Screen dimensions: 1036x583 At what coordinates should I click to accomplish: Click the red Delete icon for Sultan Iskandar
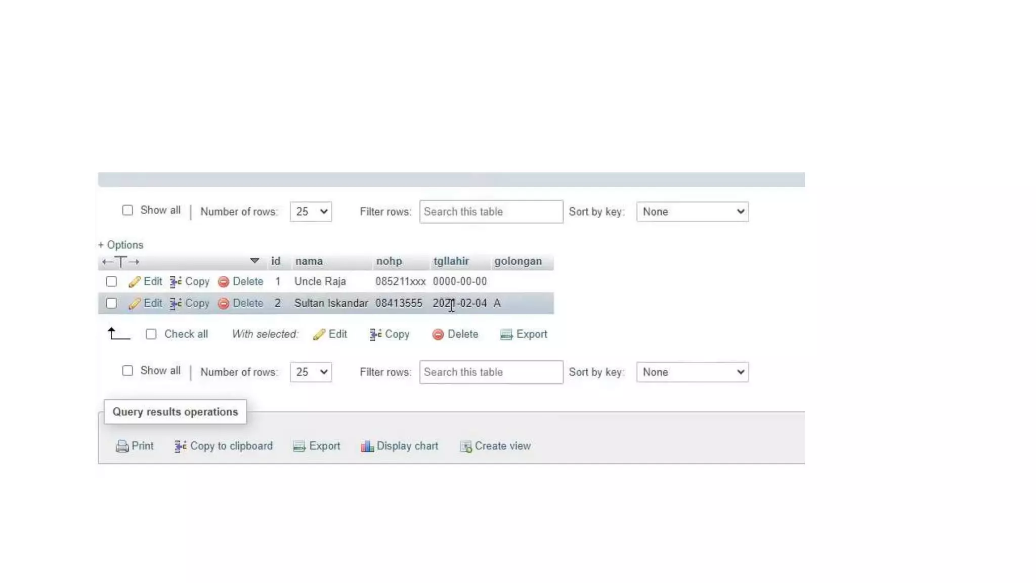tap(223, 304)
